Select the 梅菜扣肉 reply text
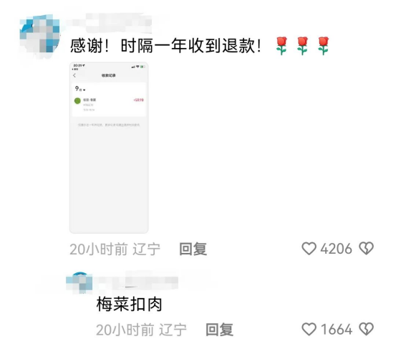This screenshot has height=349, width=396. click(129, 305)
